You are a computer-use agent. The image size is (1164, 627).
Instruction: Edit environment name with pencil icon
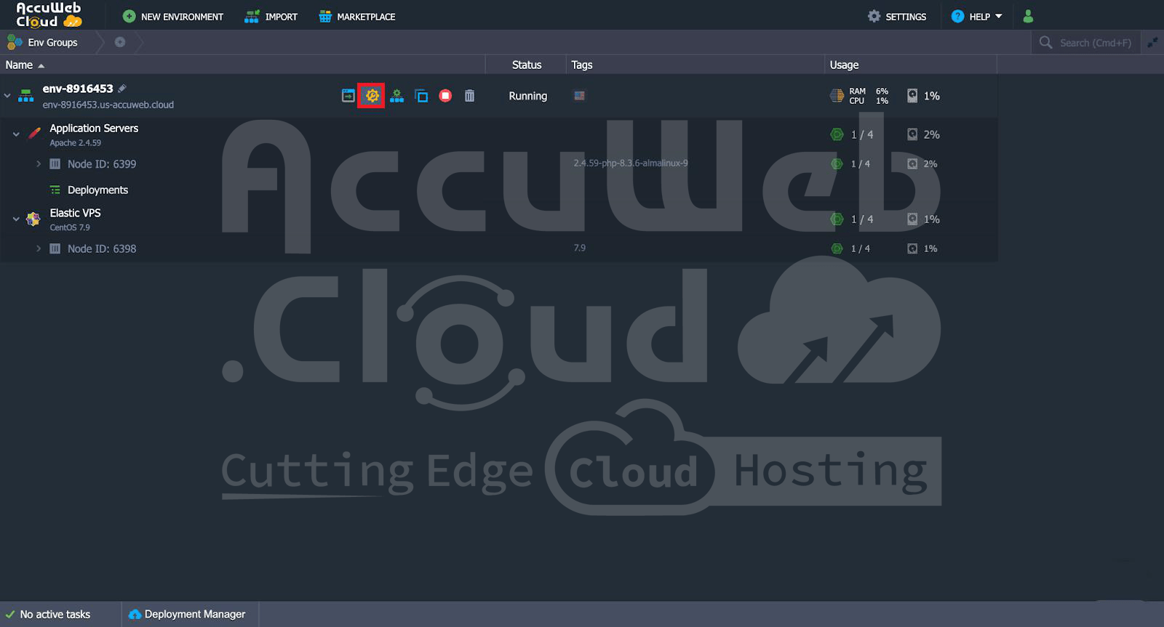click(x=122, y=89)
